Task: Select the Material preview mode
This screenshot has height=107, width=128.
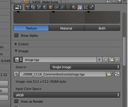Action: [x=66, y=28]
